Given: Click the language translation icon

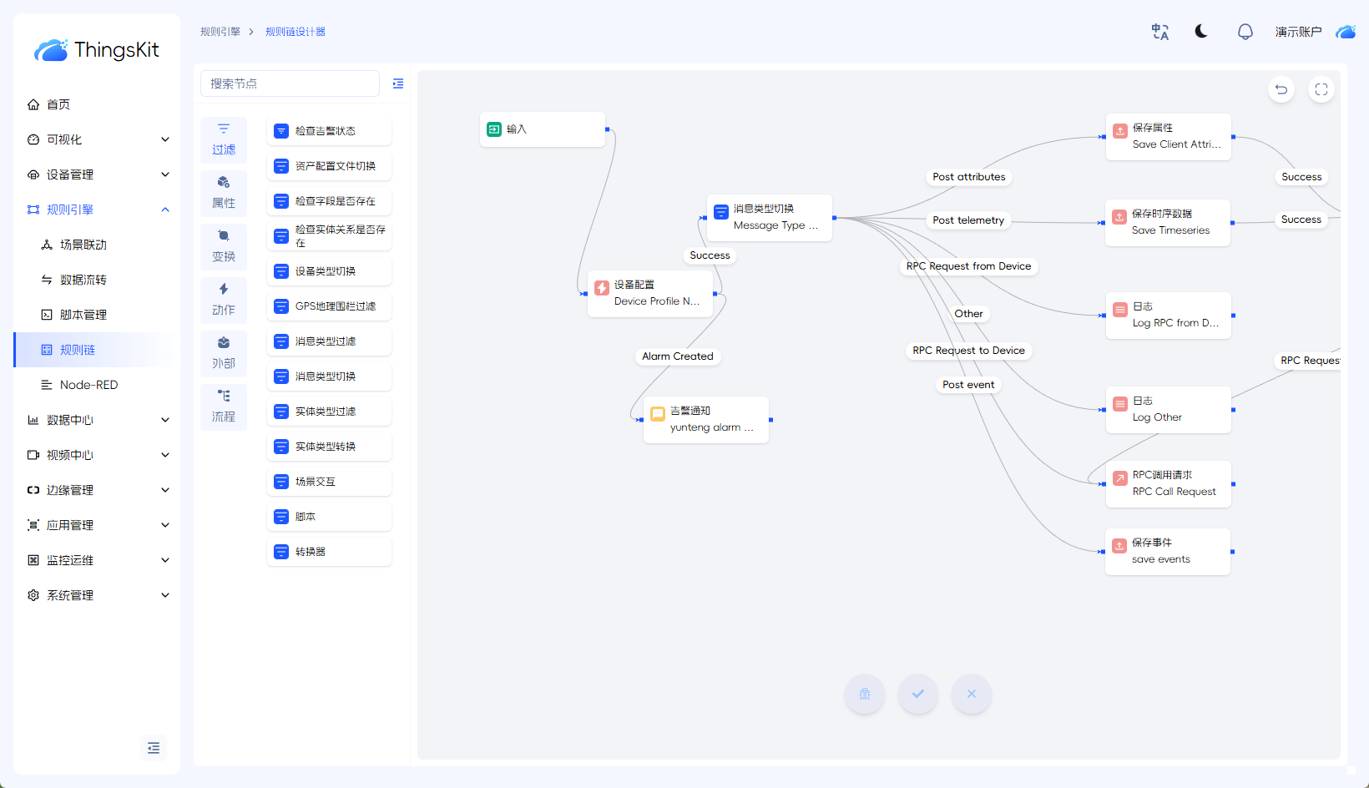Looking at the screenshot, I should click(1159, 32).
